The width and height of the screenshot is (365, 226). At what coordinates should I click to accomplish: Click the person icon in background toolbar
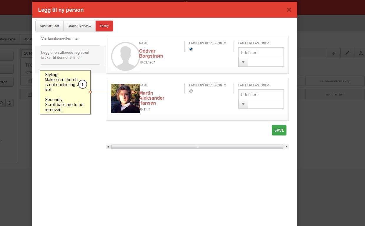[360, 53]
